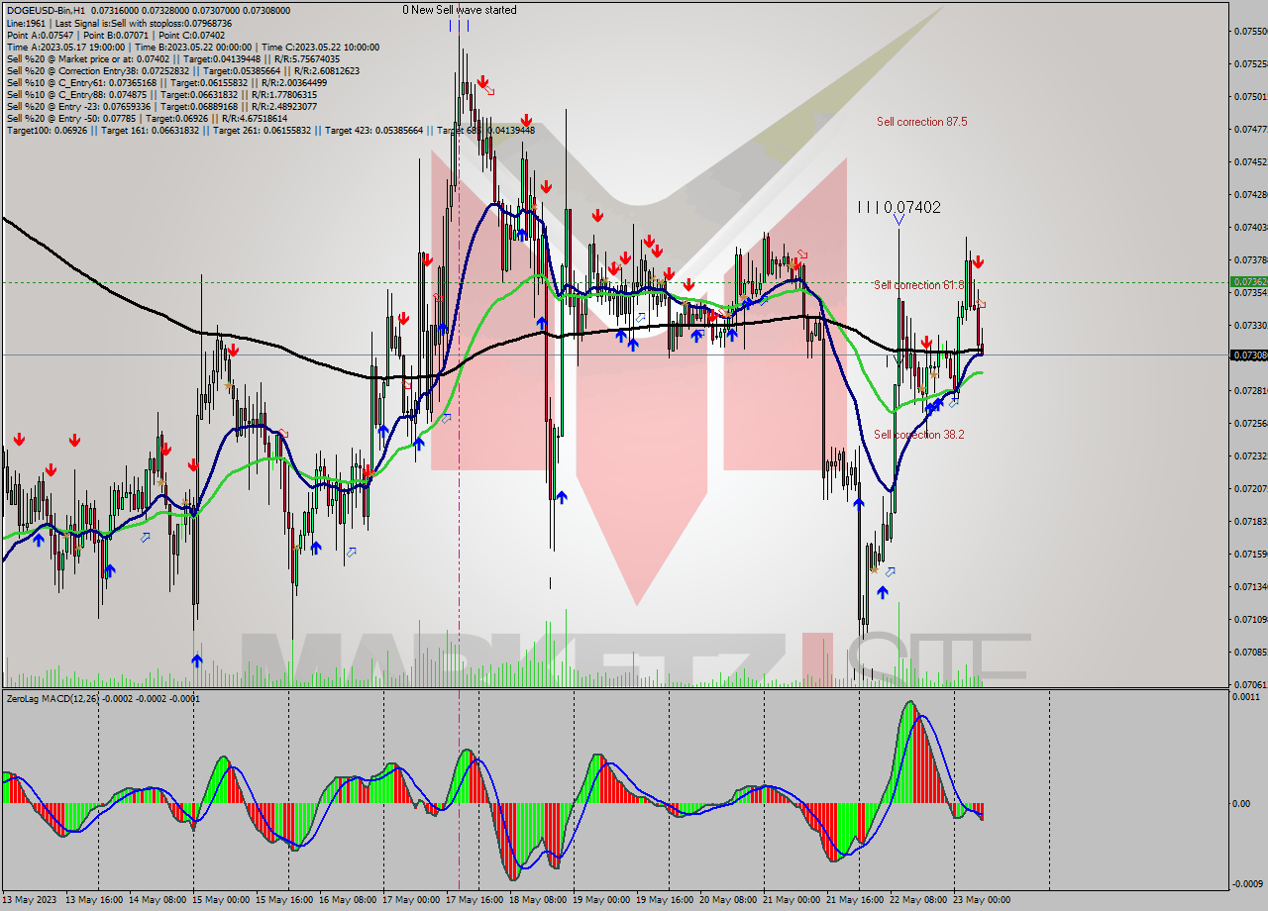Viewport: 1268px width, 911px height.
Task: Click the '17 May 00:00' time axis label
Action: pyautogui.click(x=411, y=900)
